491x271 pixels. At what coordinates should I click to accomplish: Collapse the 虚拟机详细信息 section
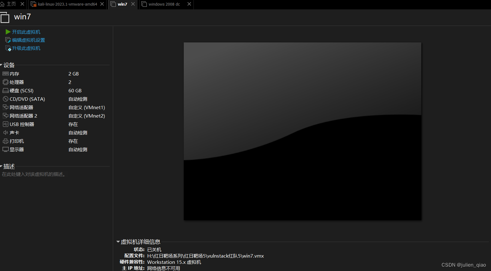pyautogui.click(x=118, y=242)
